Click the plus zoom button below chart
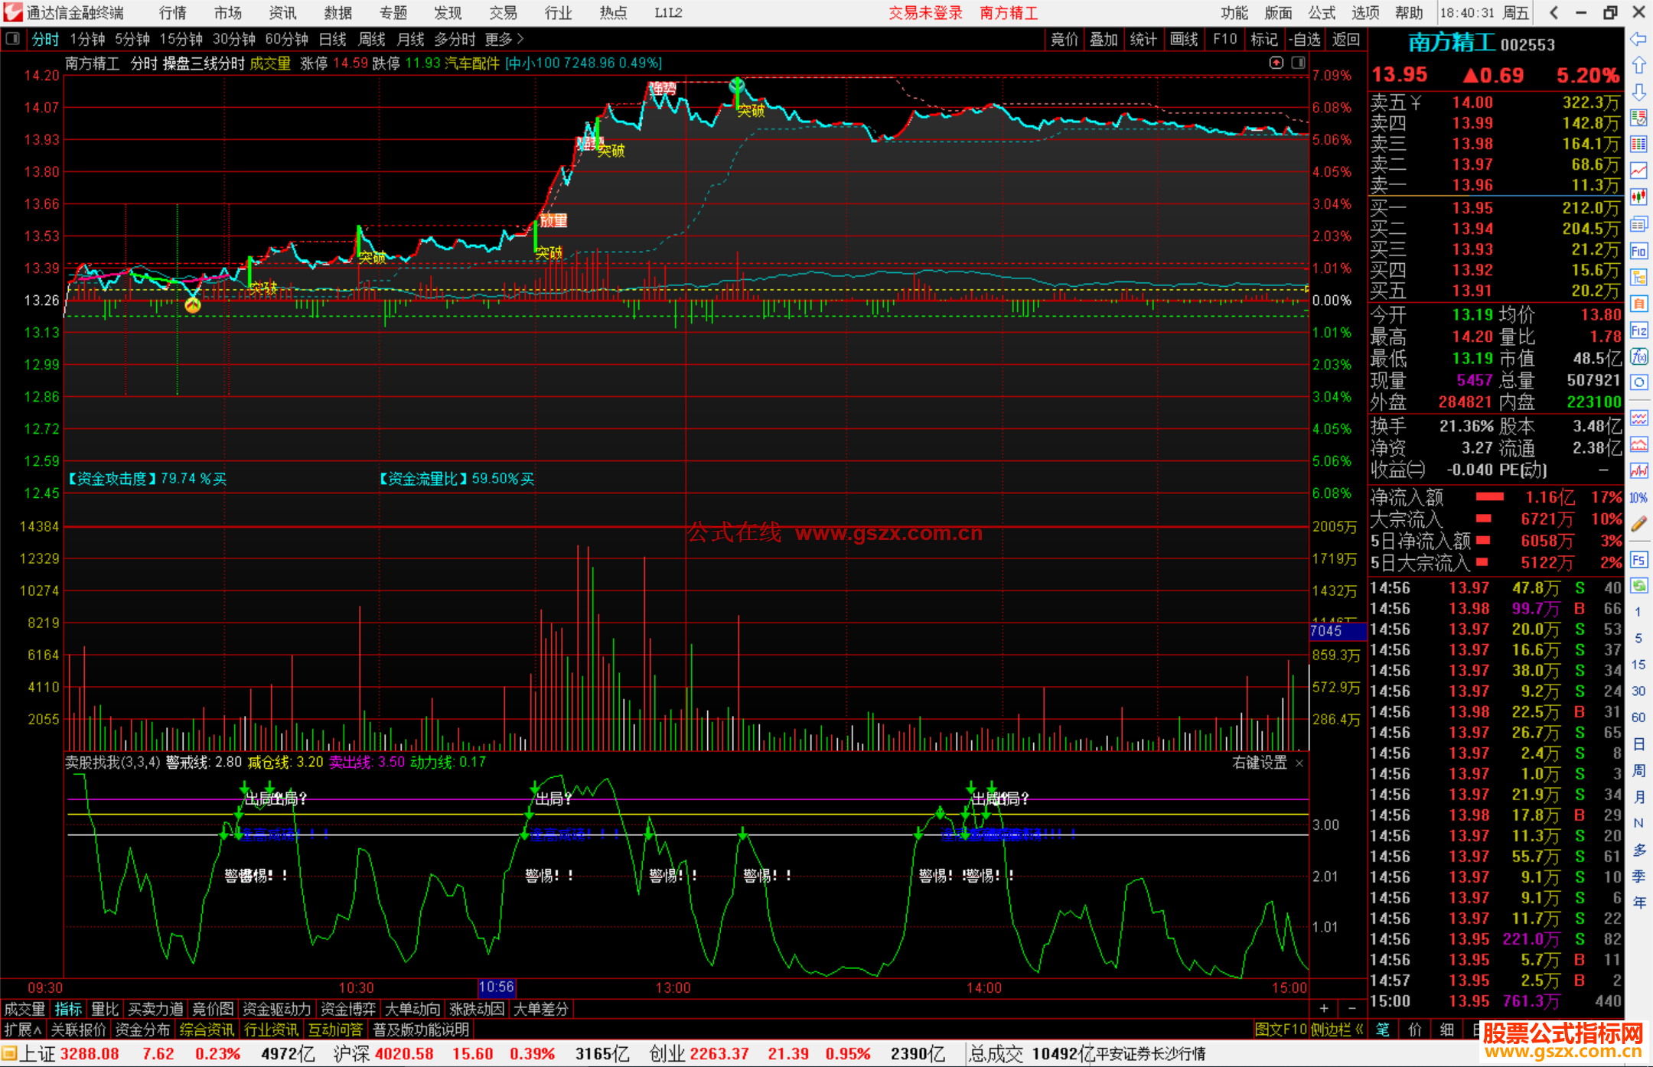Viewport: 1653px width, 1067px height. tap(1324, 1009)
